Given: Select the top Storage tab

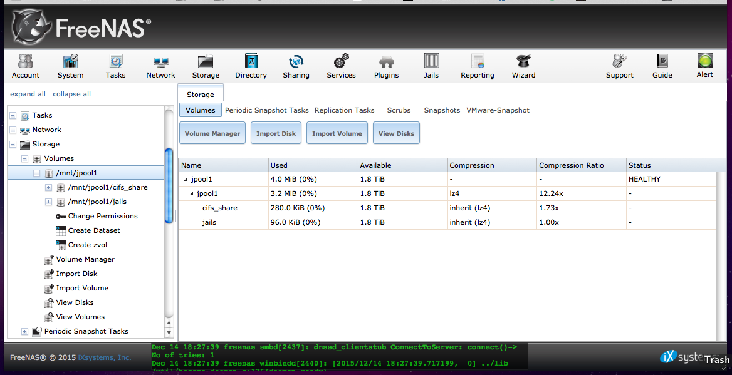Looking at the screenshot, I should coord(201,94).
